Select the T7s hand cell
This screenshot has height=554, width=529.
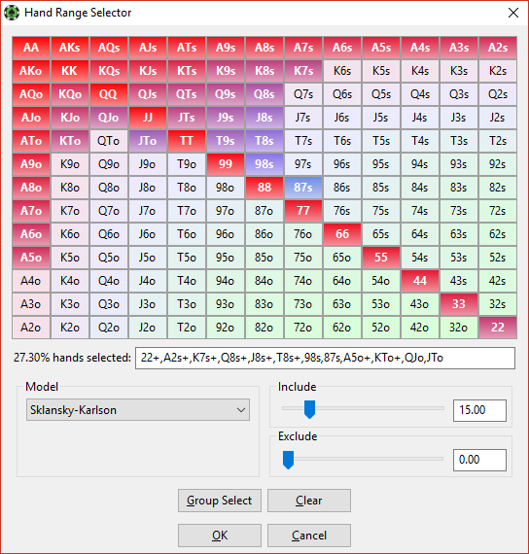click(x=303, y=141)
